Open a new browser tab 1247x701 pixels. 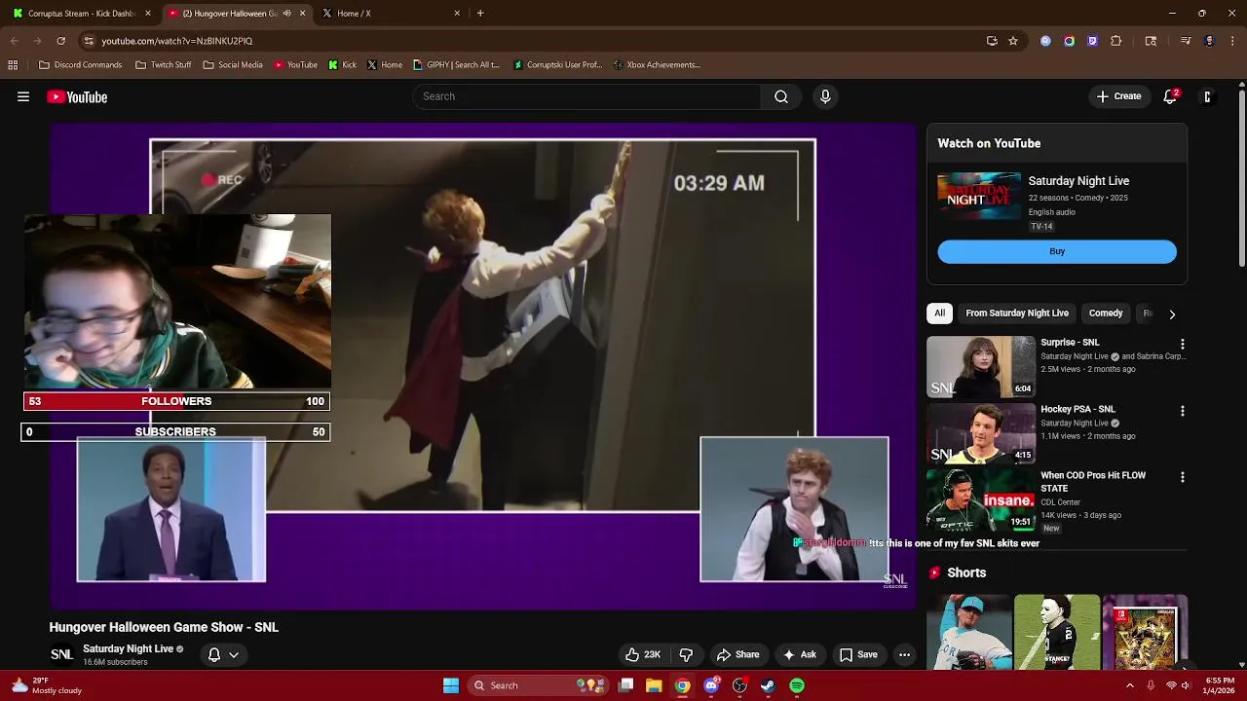(x=480, y=14)
